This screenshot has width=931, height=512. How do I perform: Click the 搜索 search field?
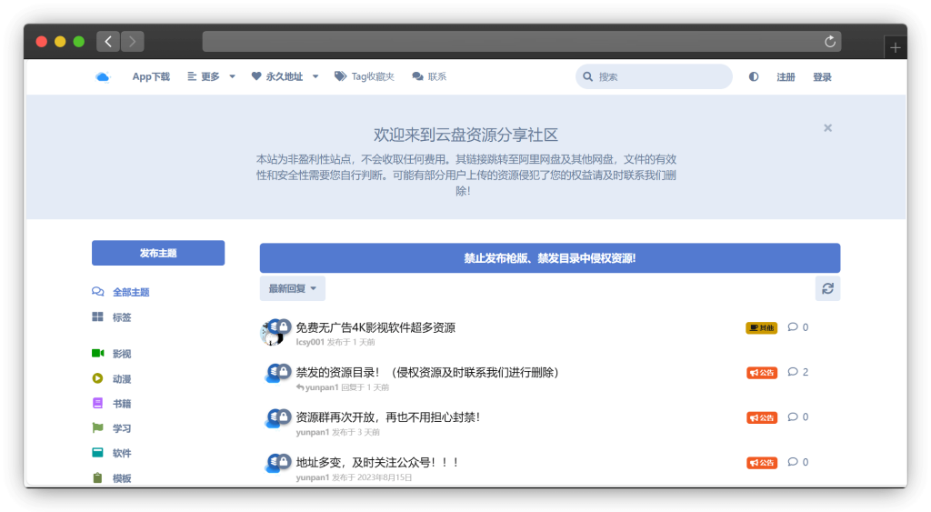654,76
